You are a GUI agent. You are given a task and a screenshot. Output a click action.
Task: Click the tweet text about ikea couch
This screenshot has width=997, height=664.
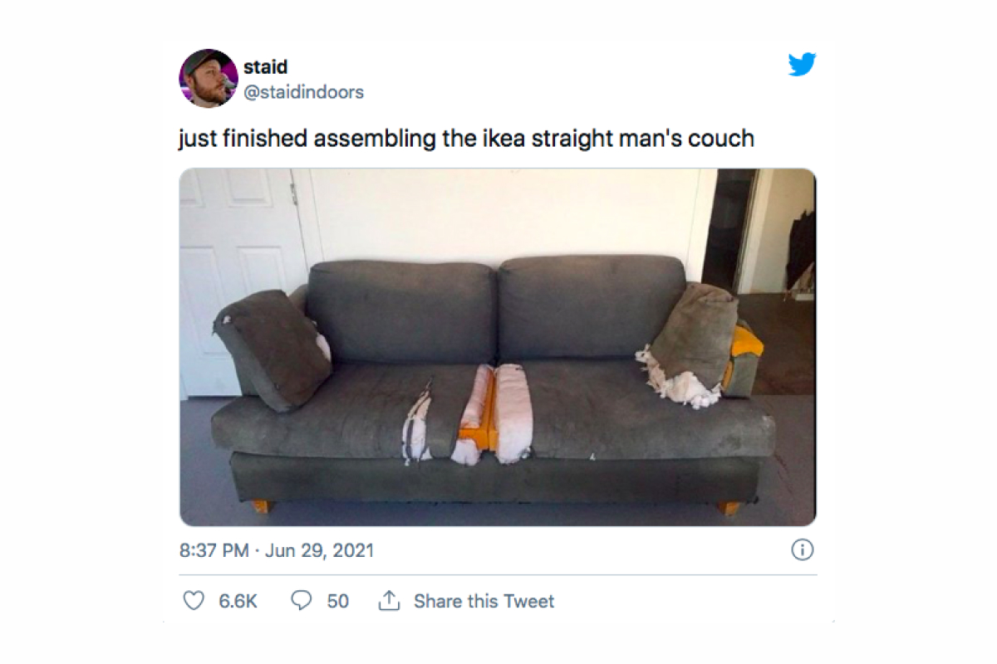click(467, 139)
